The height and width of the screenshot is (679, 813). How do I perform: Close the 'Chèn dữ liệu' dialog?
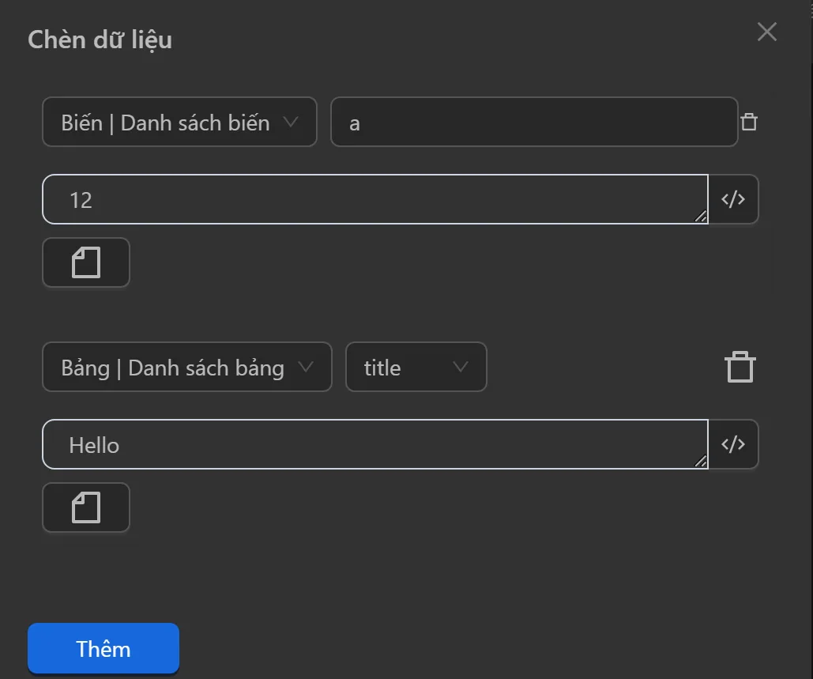(x=766, y=32)
